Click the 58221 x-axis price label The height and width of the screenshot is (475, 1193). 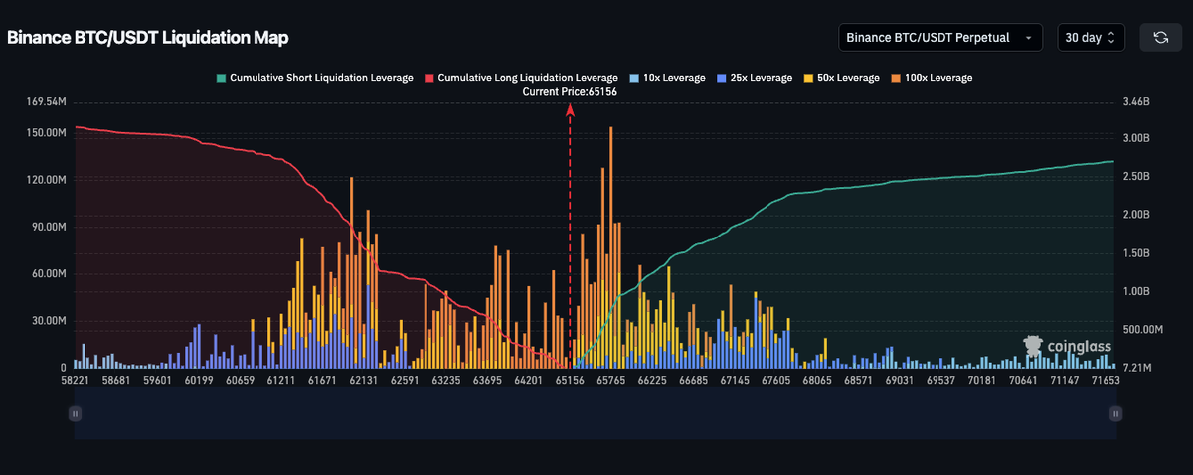(x=75, y=380)
